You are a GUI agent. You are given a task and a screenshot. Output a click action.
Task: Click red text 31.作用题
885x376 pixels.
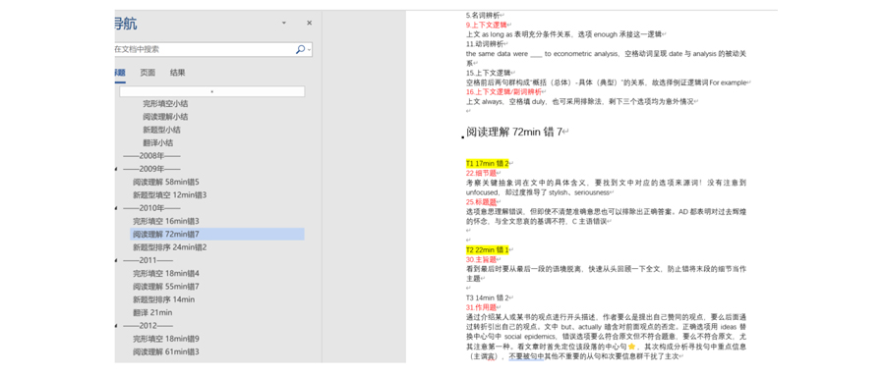coord(481,307)
